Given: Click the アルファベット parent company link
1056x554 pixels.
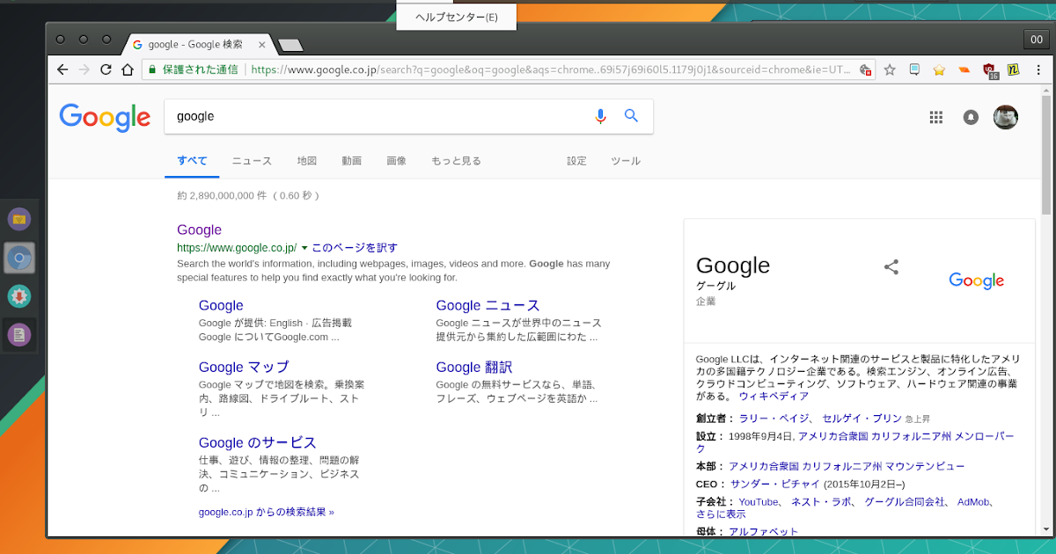Looking at the screenshot, I should pyautogui.click(x=764, y=532).
